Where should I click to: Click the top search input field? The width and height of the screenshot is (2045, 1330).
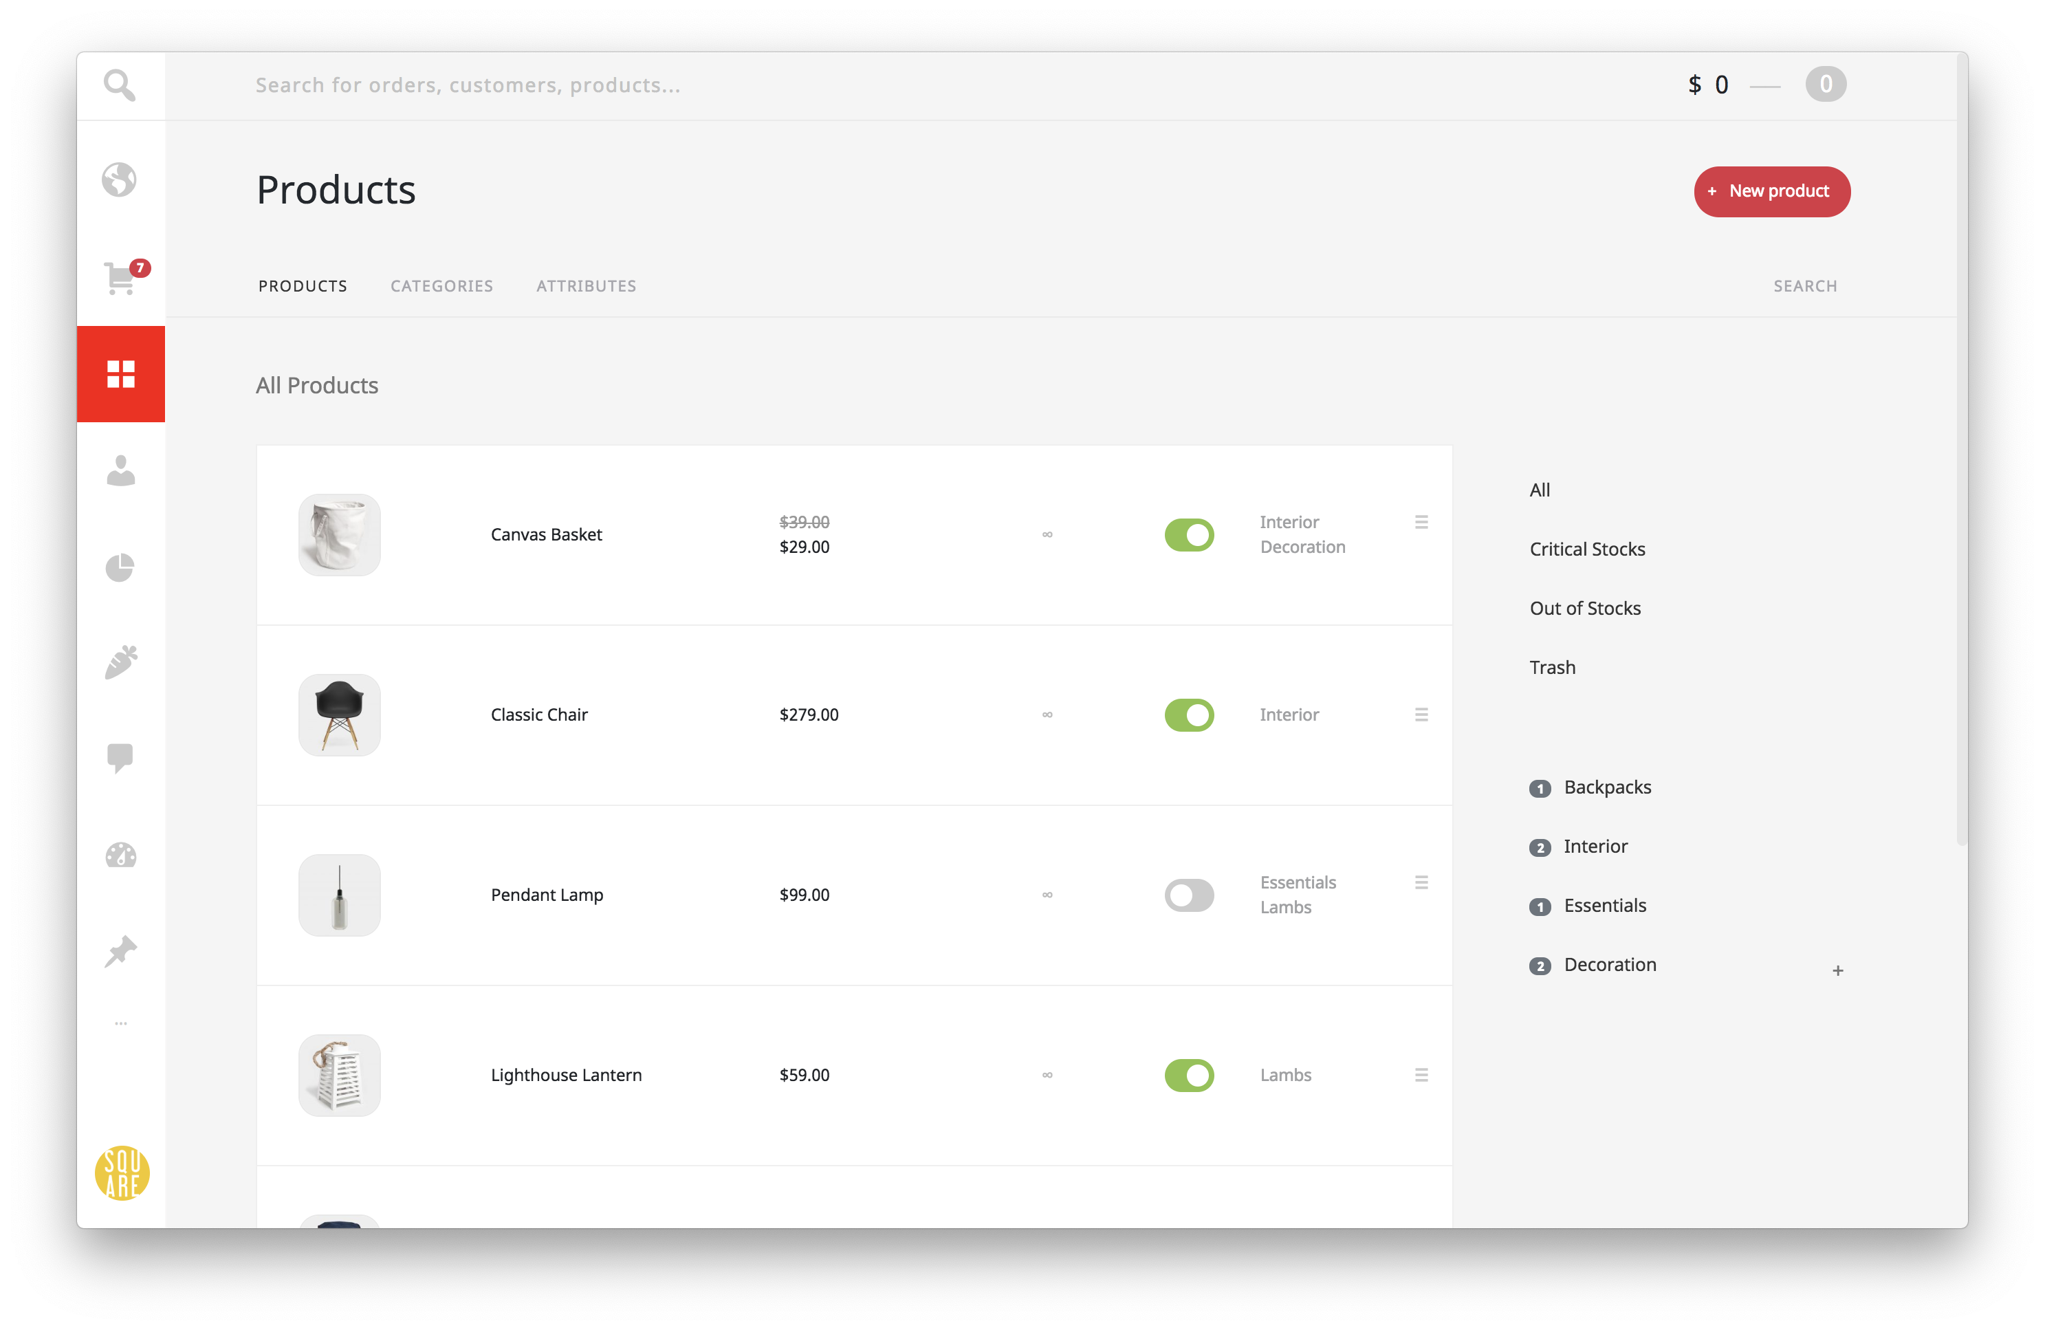pos(468,85)
